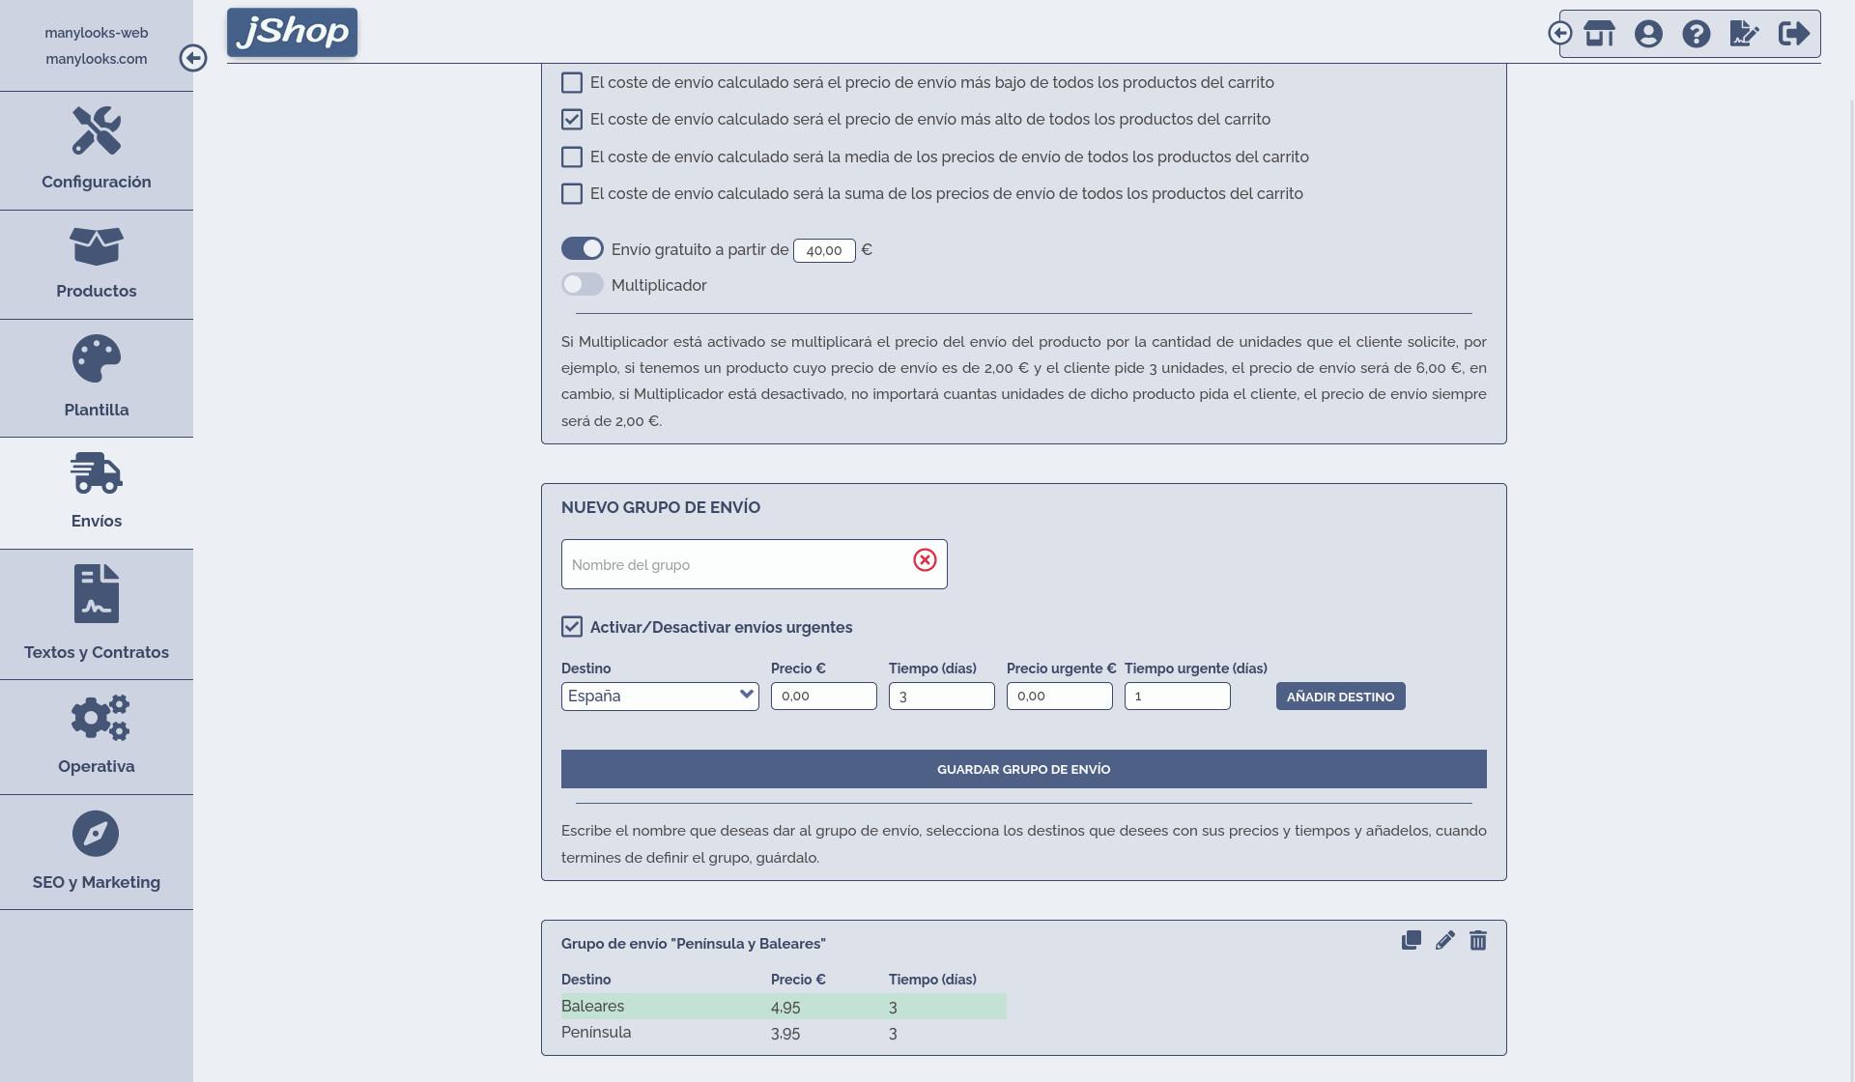
Task: Open the Destino dropdown showing España
Action: pyautogui.click(x=660, y=697)
